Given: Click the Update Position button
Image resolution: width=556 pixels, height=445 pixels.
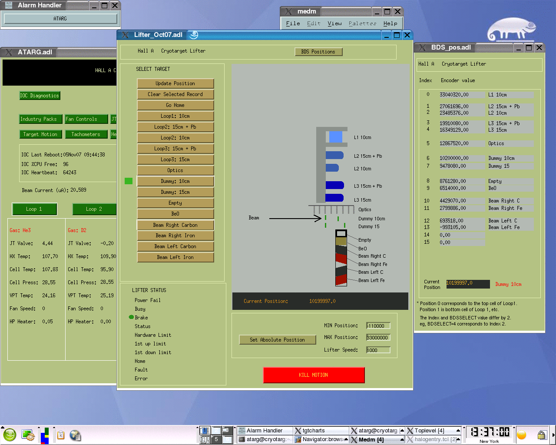Looking at the screenshot, I should [175, 83].
